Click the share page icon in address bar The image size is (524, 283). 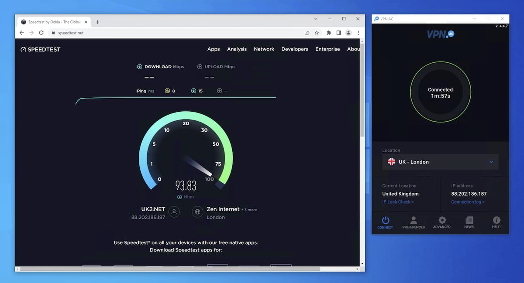[x=307, y=33]
